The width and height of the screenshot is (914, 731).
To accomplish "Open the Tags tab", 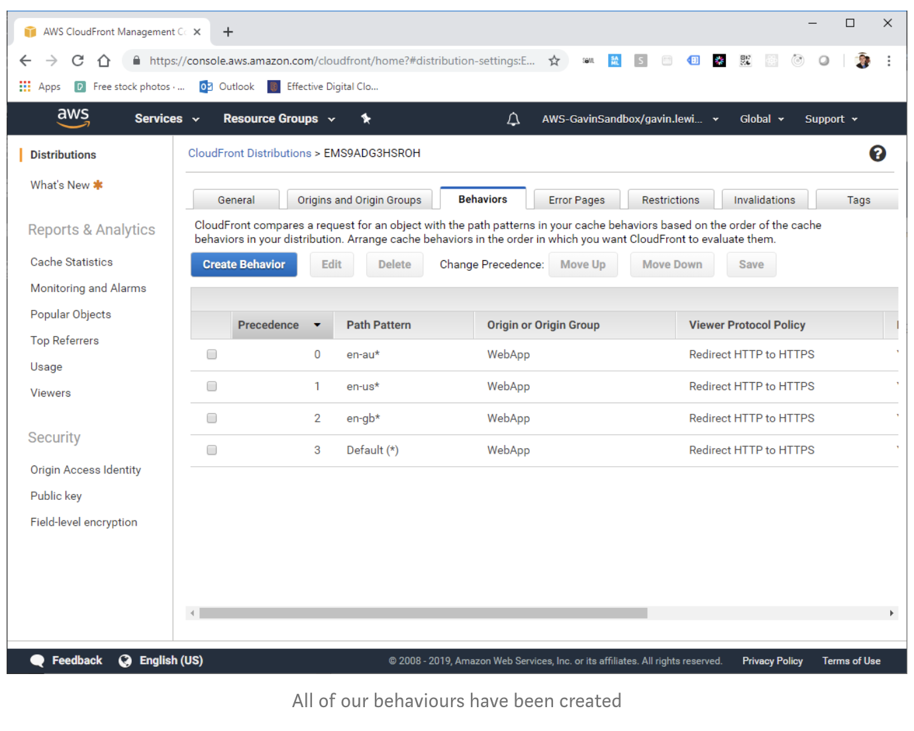I will click(x=858, y=200).
